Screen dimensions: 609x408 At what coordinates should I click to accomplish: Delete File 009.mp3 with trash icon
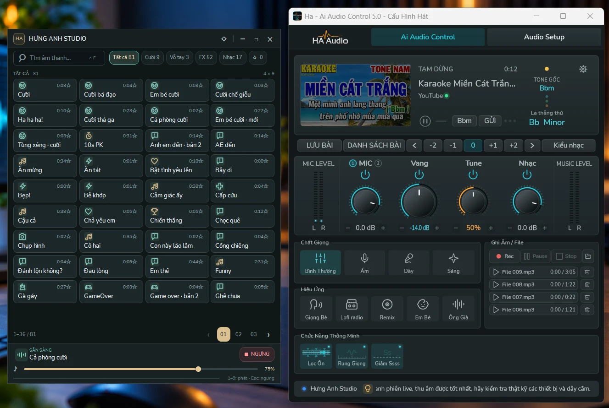point(587,272)
